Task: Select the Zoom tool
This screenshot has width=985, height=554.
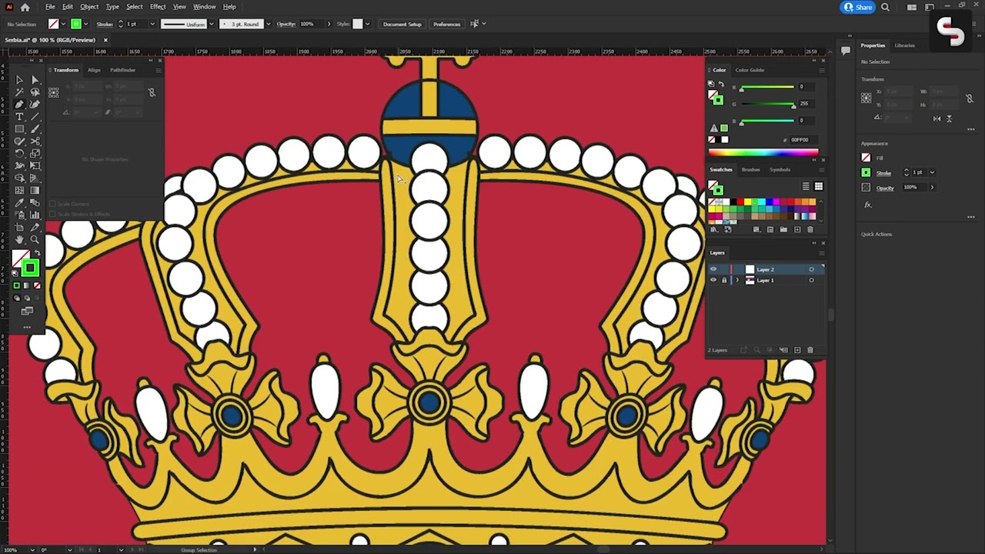Action: coord(35,240)
